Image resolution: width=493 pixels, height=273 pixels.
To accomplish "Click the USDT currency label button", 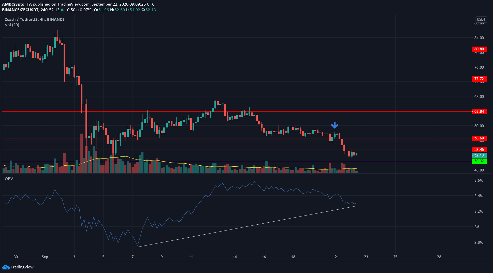I will pos(481,19).
